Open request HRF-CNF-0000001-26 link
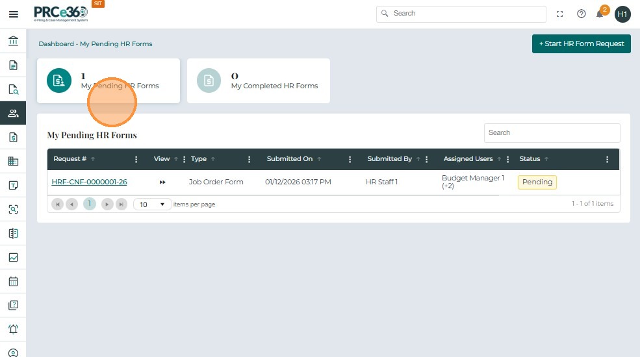 (x=90, y=182)
